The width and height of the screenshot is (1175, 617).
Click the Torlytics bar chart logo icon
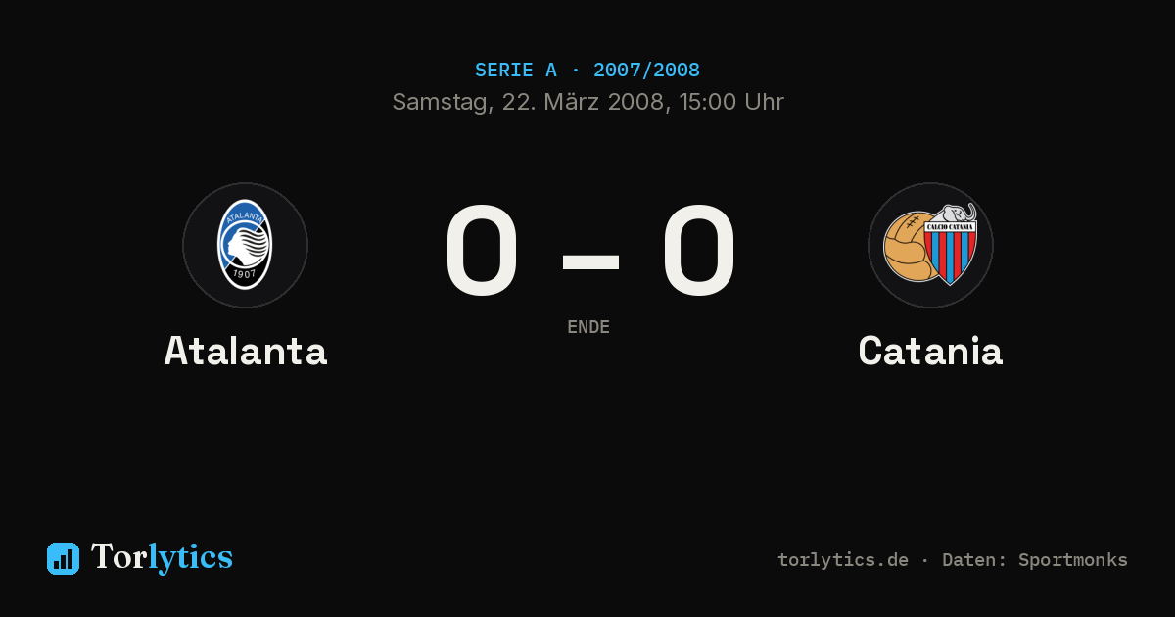[63, 558]
